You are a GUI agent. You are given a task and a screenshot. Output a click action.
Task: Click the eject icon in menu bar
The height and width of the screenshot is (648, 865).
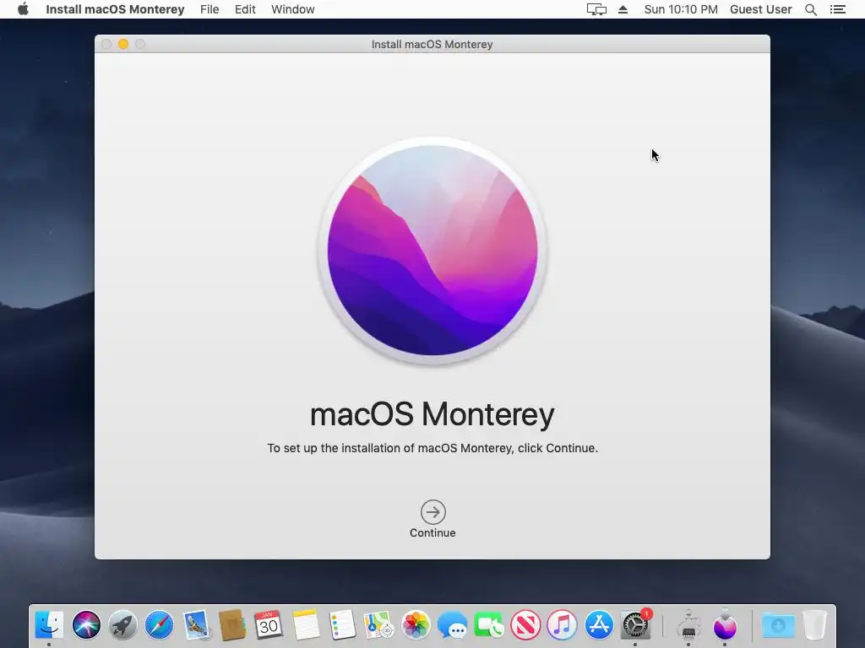tap(623, 9)
